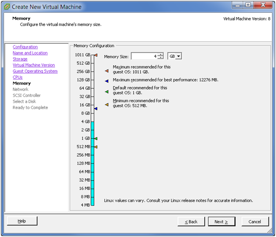Click the Select a Disk step
Screen dimensions: 276x237
[24, 101]
